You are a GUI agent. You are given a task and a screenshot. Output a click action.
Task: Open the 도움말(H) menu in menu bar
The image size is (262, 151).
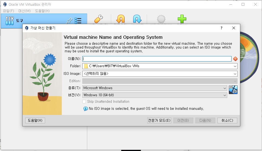pos(42,11)
